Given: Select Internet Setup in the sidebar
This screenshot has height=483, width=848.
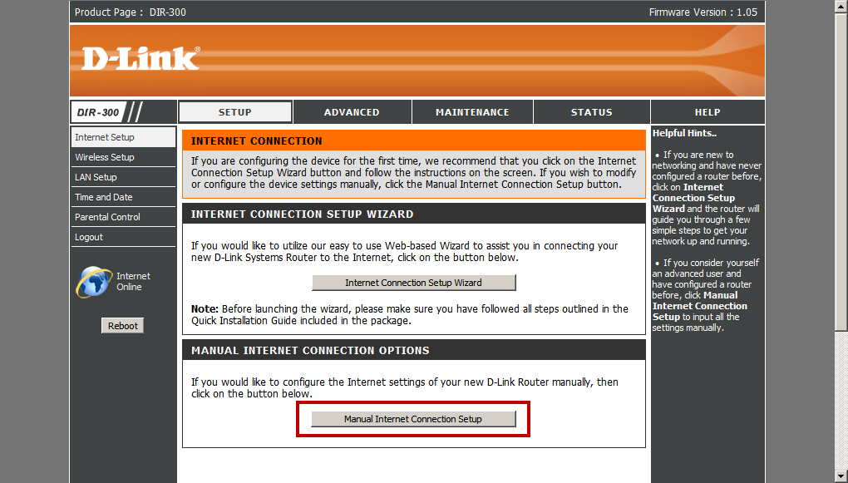Looking at the screenshot, I should click(x=105, y=137).
